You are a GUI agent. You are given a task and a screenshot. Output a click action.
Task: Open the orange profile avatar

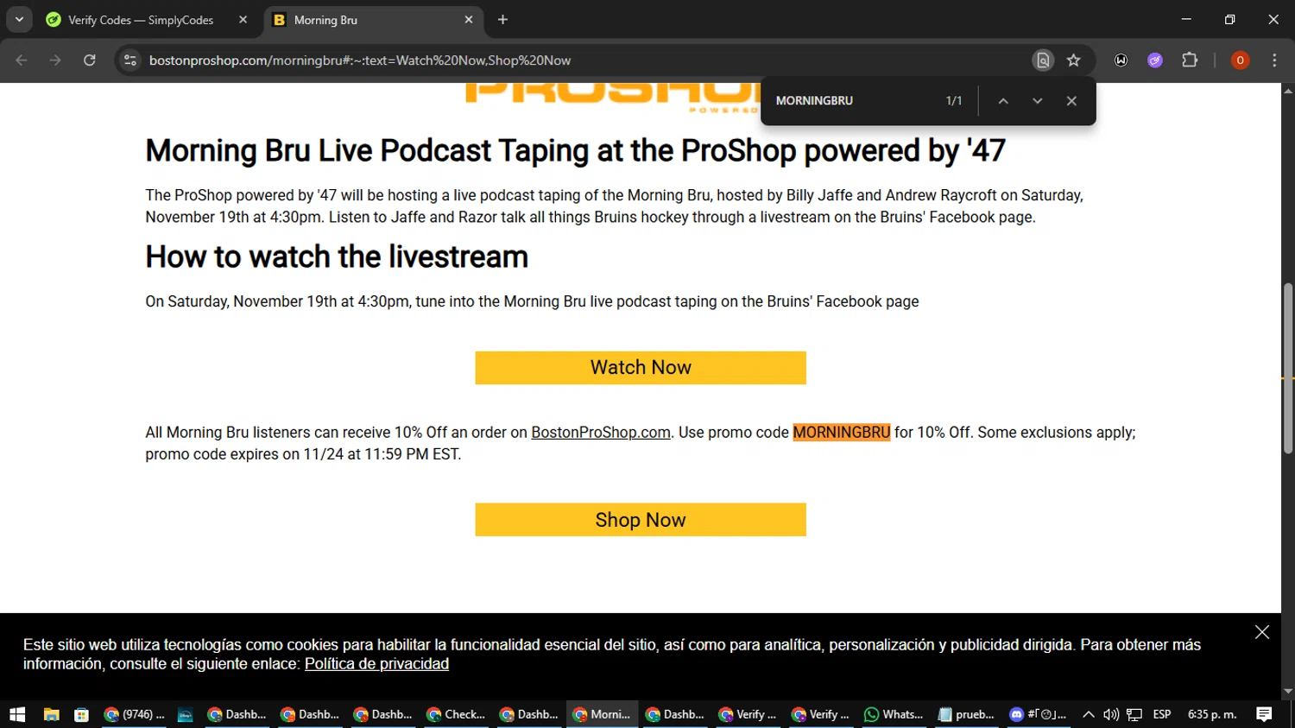[1240, 60]
